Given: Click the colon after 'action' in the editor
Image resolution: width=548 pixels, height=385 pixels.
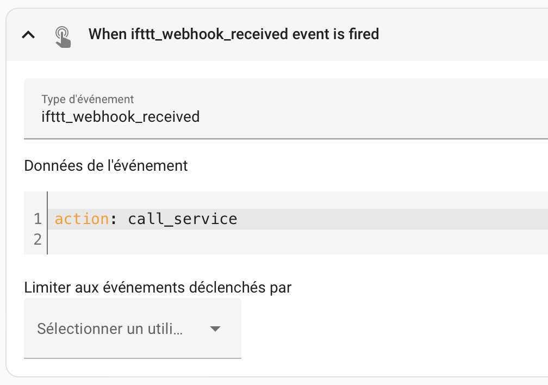Looking at the screenshot, I should tap(113, 220).
